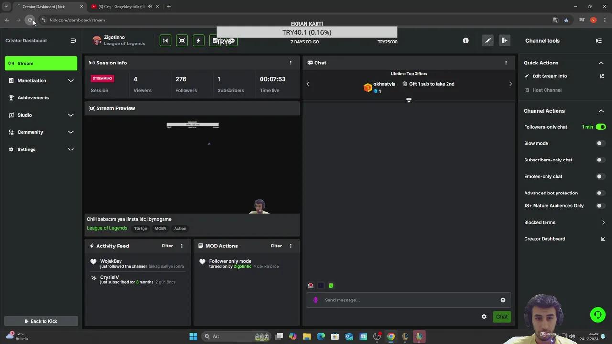Click League of Legends category link

click(x=107, y=228)
